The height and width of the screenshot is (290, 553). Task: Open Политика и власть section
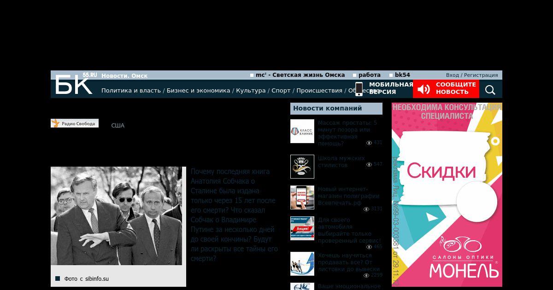(x=131, y=91)
